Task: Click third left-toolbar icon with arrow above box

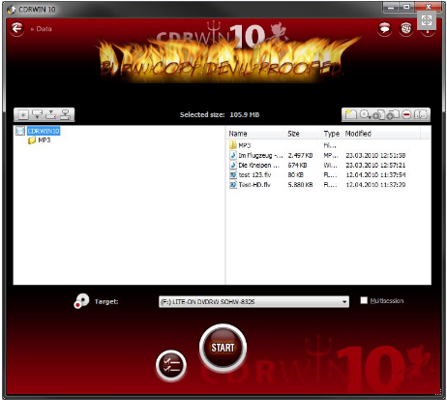Action: 51,114
